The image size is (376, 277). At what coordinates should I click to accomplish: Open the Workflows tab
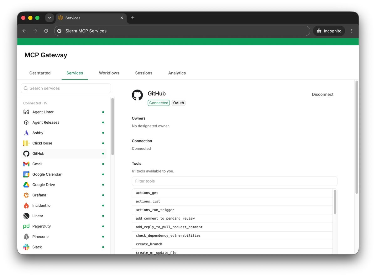point(109,73)
